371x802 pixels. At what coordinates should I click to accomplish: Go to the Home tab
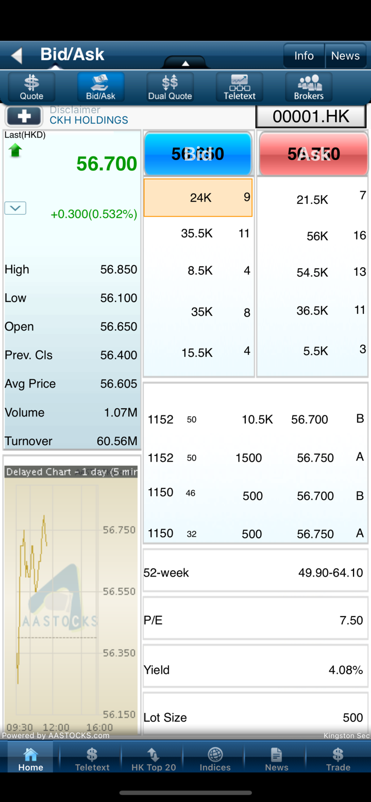(x=30, y=759)
